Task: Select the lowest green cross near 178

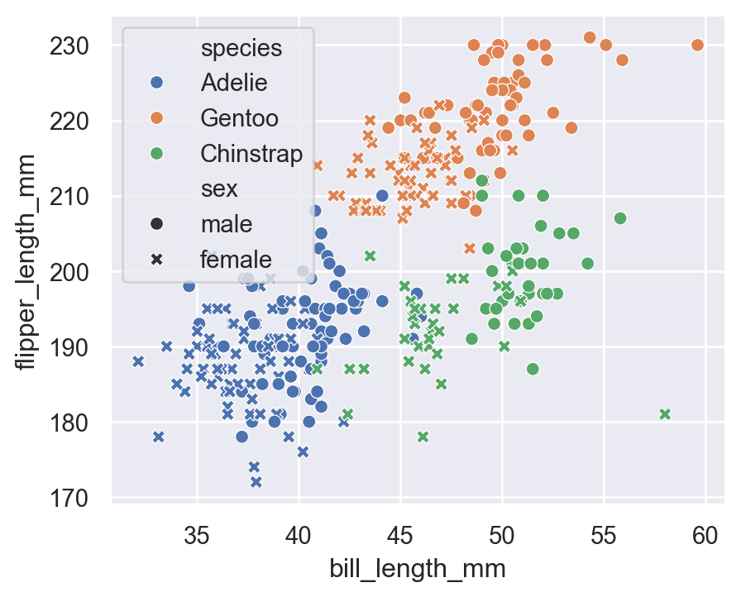Action: [x=423, y=437]
